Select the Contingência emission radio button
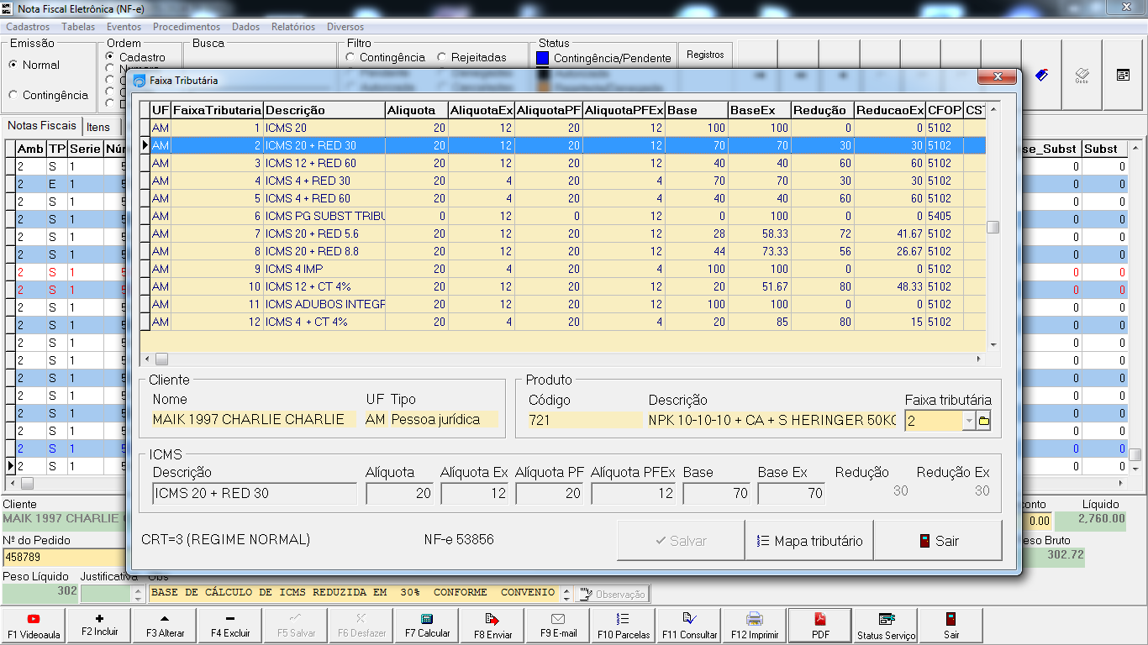Screen dimensions: 1148x645 [13, 96]
